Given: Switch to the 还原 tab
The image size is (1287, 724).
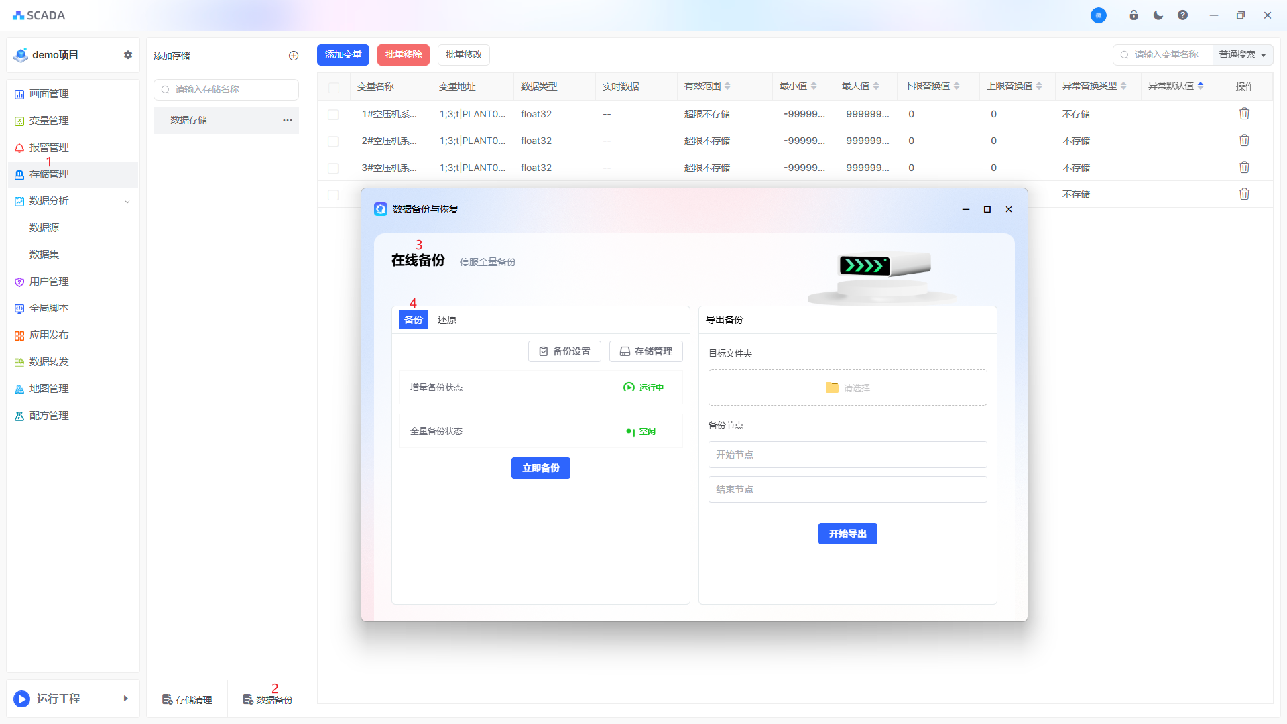Looking at the screenshot, I should click(447, 320).
